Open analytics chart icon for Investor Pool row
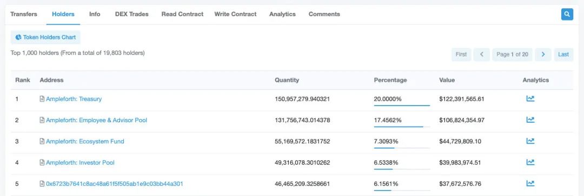 [530, 162]
